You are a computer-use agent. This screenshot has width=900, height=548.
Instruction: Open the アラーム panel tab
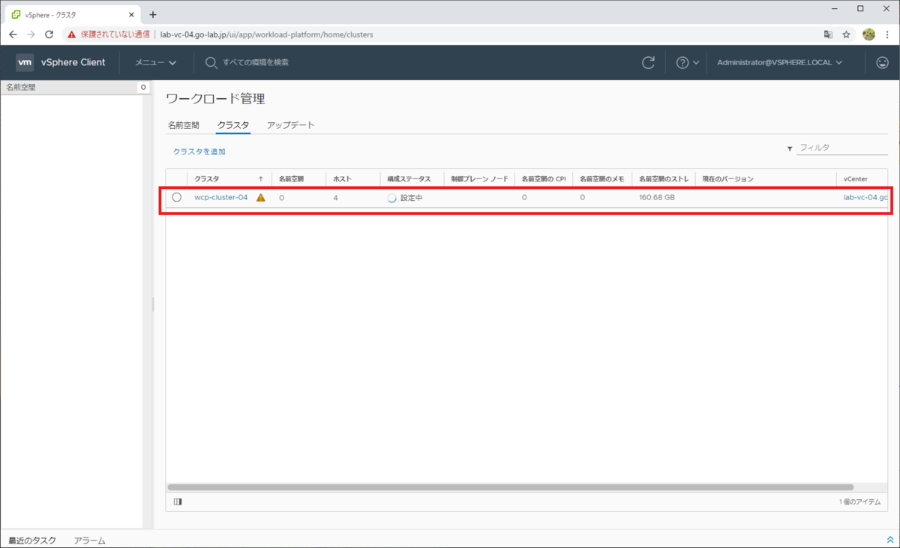[x=90, y=541]
